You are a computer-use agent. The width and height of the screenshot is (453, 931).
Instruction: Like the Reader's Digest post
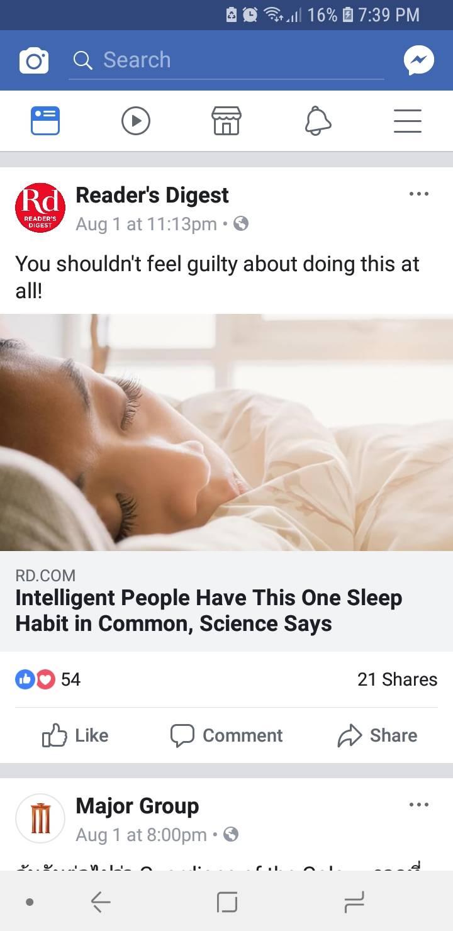(x=75, y=735)
